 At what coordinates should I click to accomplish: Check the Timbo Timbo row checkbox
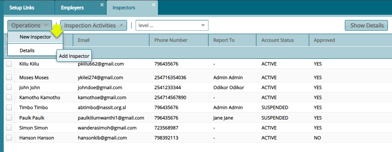pyautogui.click(x=9, y=108)
